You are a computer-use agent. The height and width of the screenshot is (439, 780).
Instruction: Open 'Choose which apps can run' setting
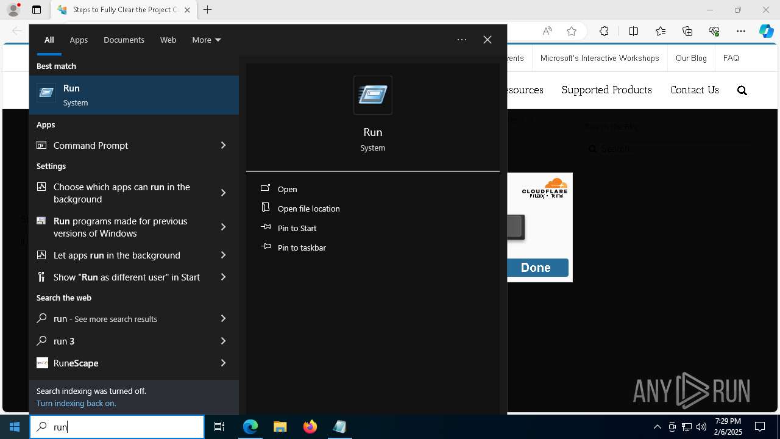(x=122, y=193)
